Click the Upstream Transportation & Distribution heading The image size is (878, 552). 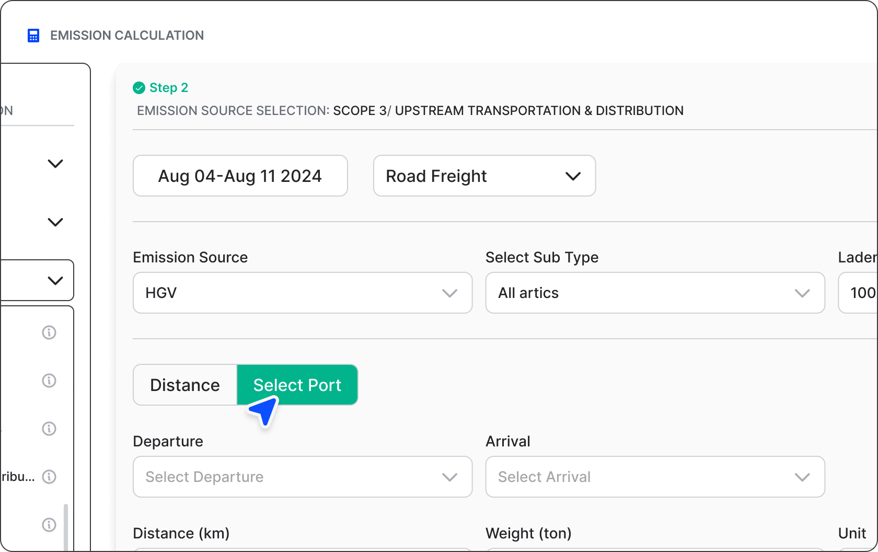[x=539, y=111]
